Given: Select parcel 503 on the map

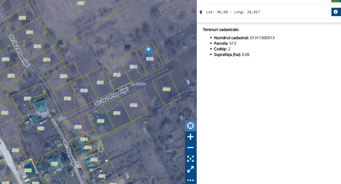Looking at the screenshot, I should tap(78, 127).
